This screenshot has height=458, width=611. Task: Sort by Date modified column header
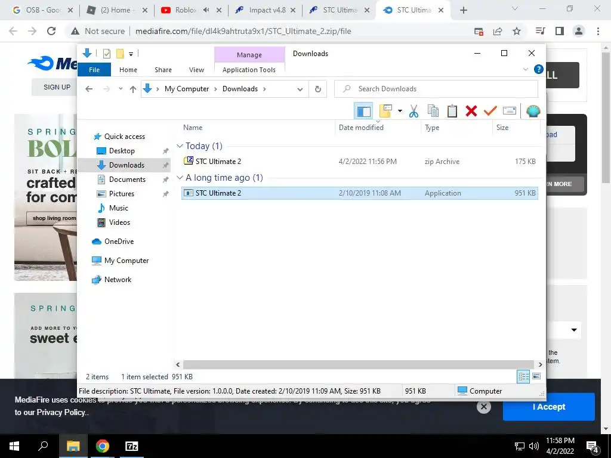pyautogui.click(x=378, y=128)
